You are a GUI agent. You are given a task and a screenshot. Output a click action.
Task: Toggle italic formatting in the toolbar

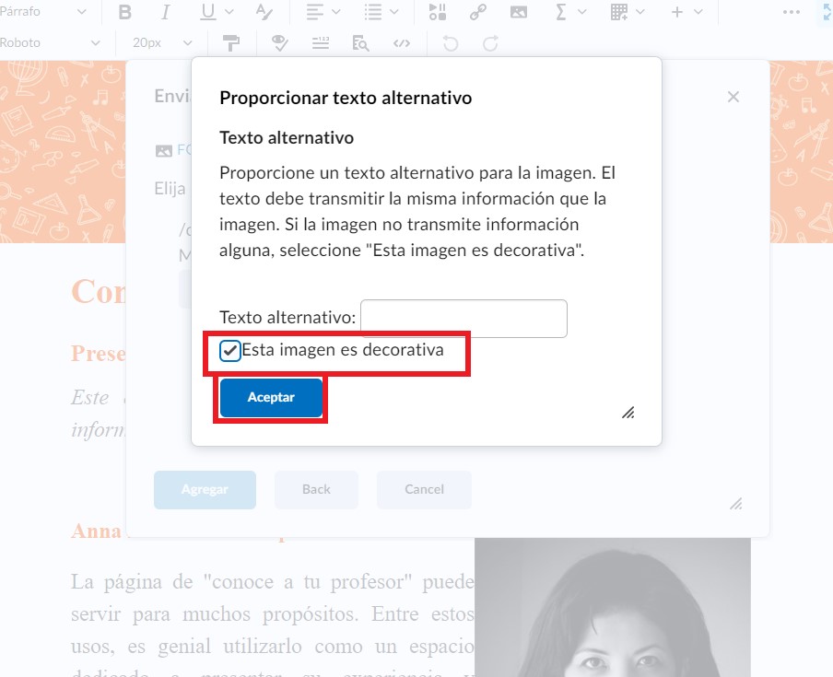(166, 12)
